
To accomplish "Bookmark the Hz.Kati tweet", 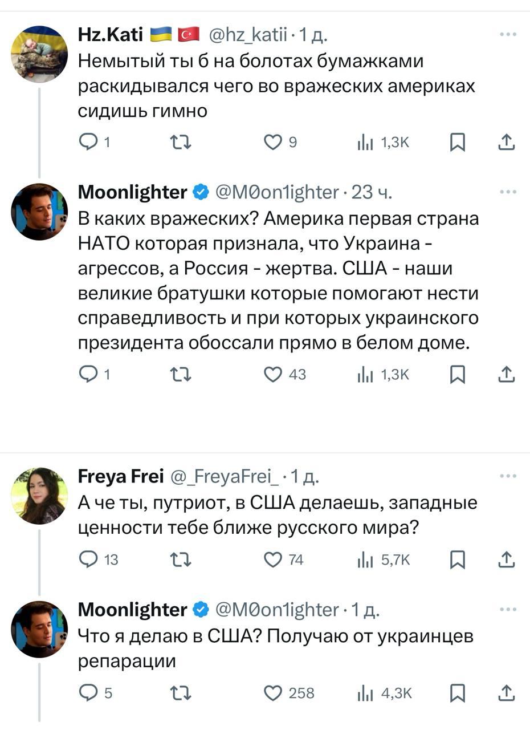I will click(458, 143).
